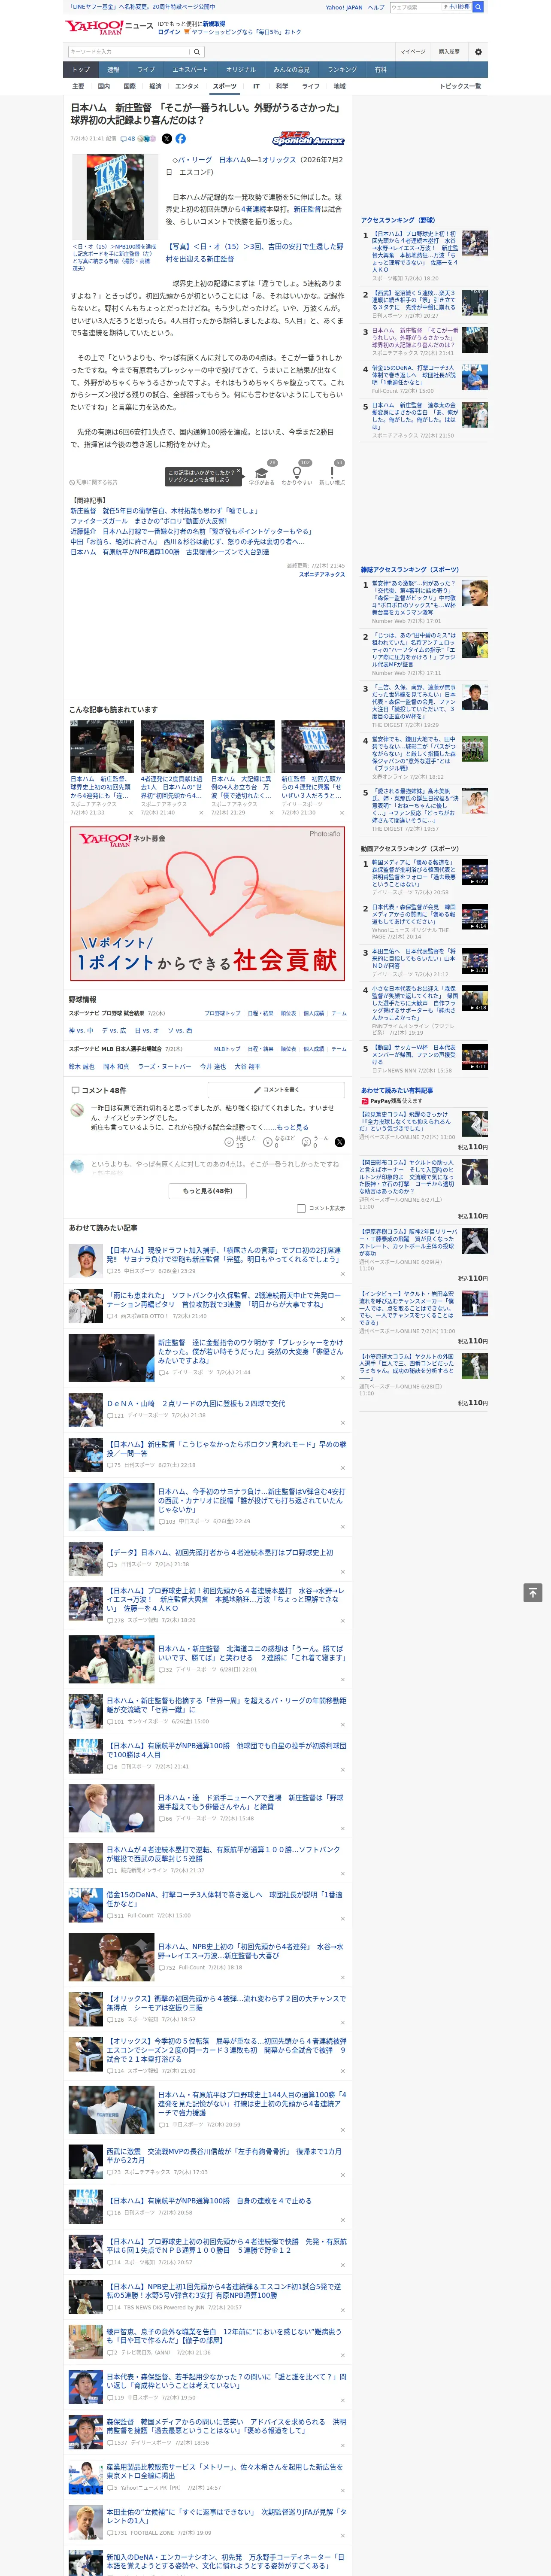React with わかりやすい lightbulb icon
The image size is (551, 2576).
(x=297, y=473)
